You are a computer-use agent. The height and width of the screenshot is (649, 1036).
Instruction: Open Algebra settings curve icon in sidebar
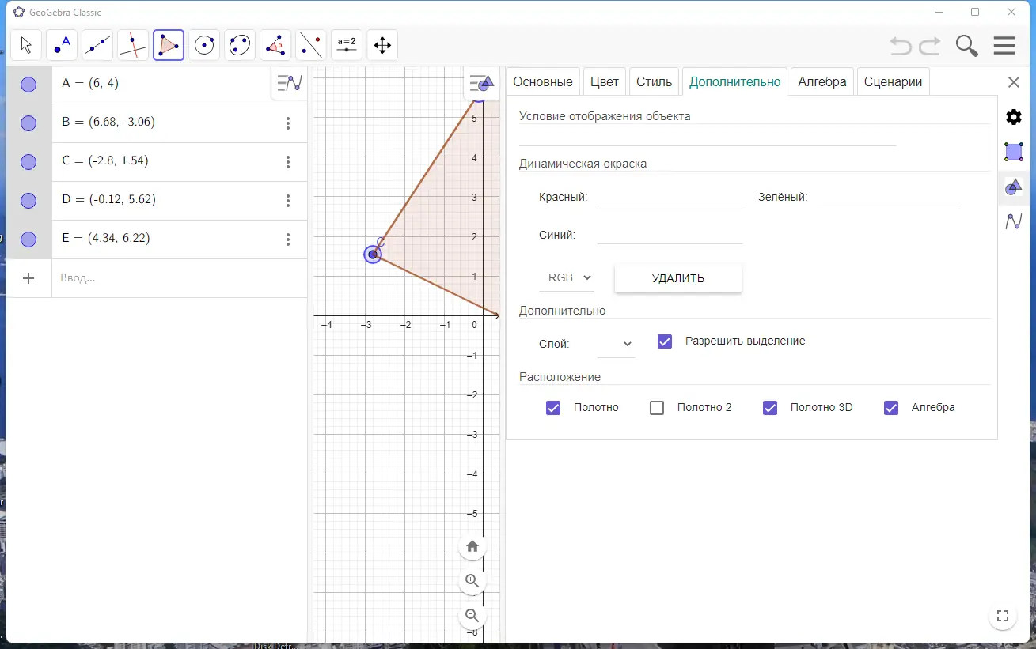pyautogui.click(x=1014, y=222)
